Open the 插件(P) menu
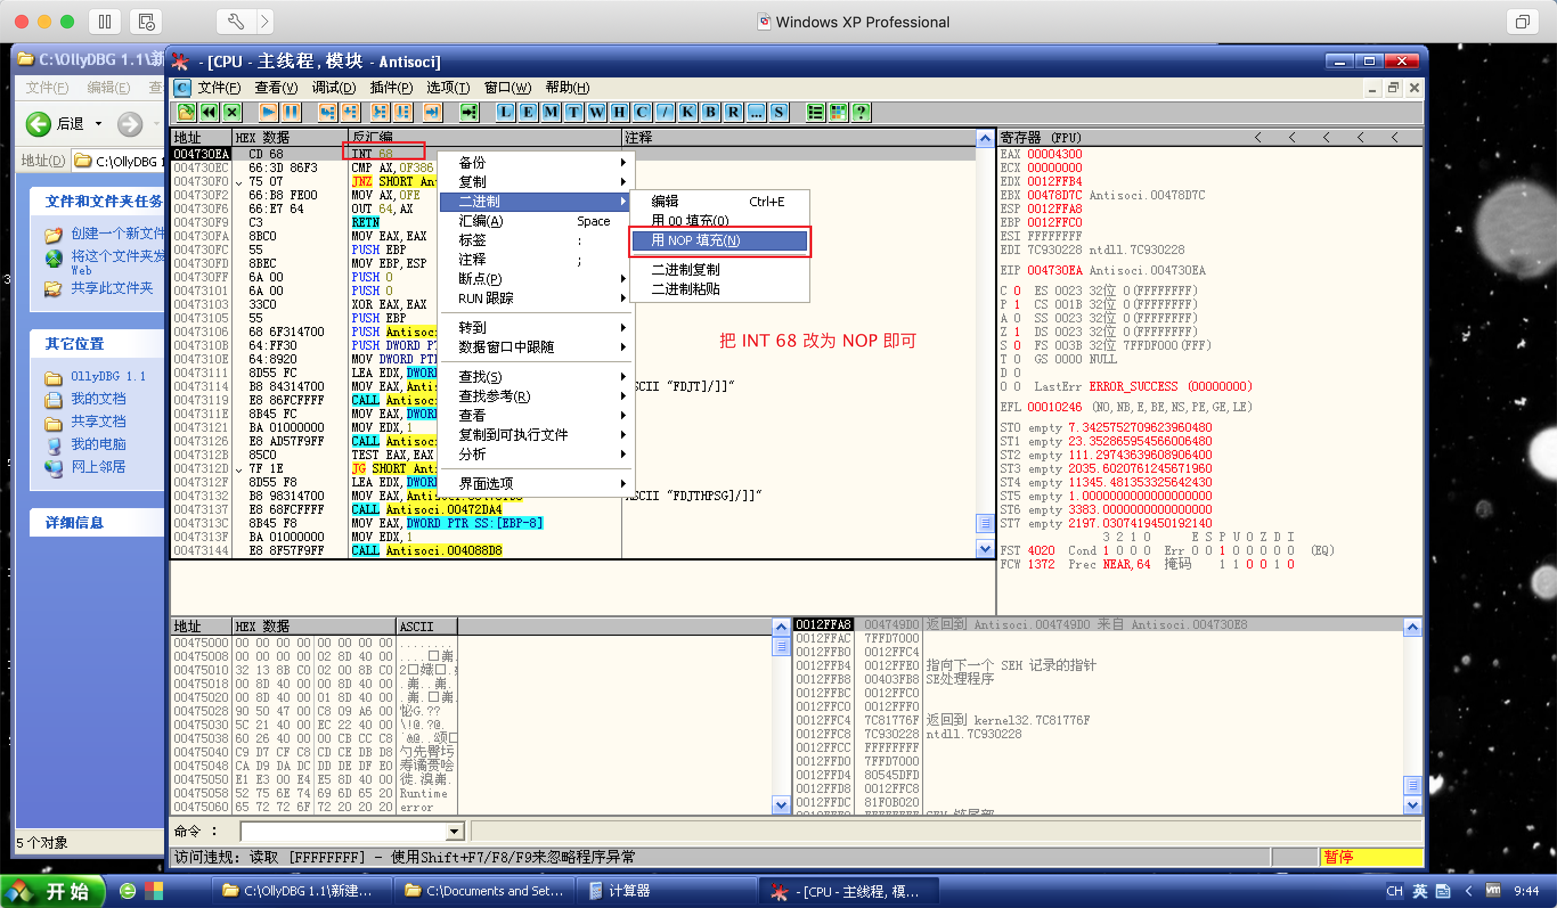This screenshot has width=1557, height=908. [390, 88]
